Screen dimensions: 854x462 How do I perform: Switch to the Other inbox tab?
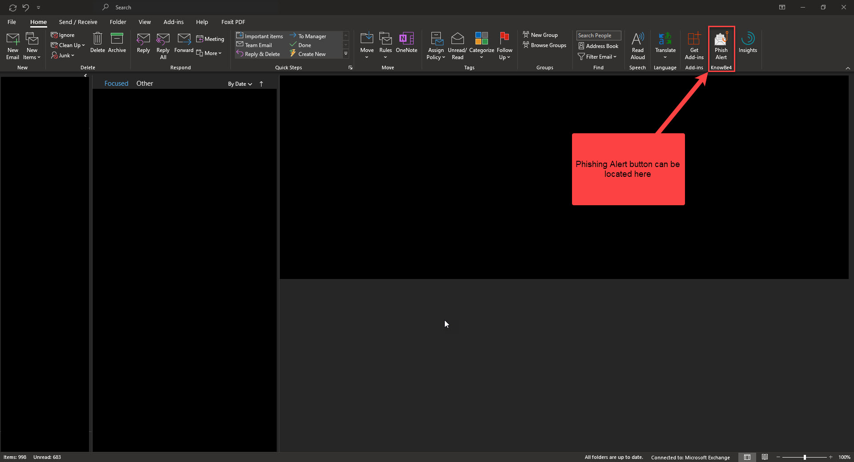pos(145,84)
